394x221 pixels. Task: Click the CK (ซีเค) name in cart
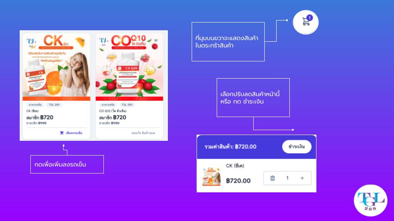tap(235, 166)
